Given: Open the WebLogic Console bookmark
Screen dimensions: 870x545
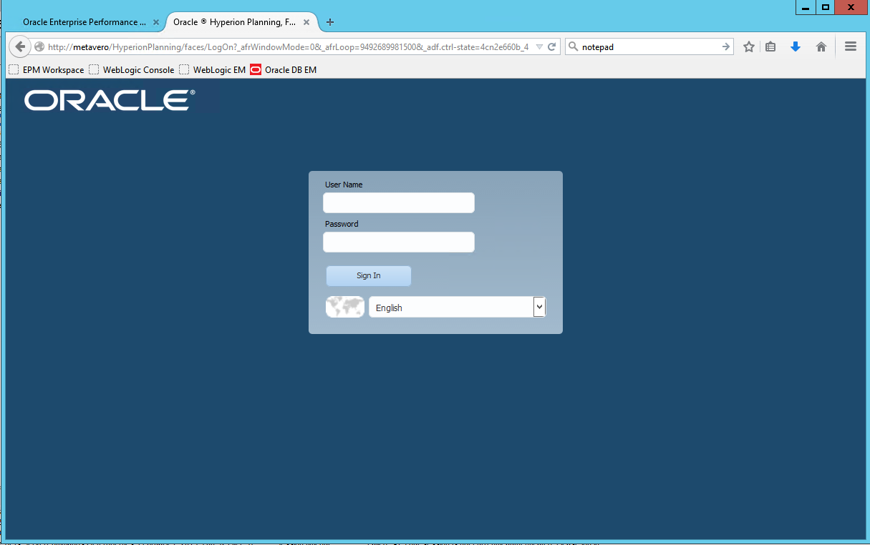Looking at the screenshot, I should [132, 69].
